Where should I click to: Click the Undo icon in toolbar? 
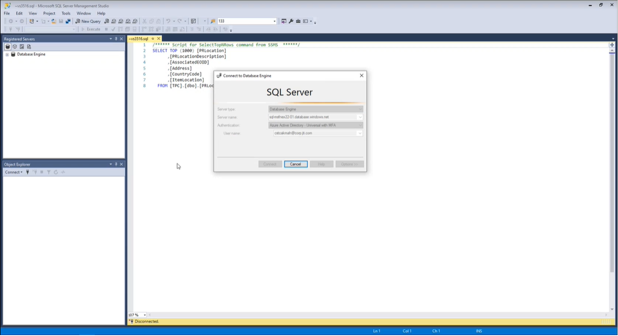[x=168, y=21]
